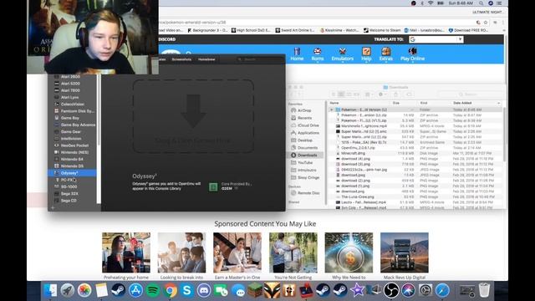This screenshot has height=301, width=535.
Task: Open the Translate To language dropdown
Action: tap(436, 39)
